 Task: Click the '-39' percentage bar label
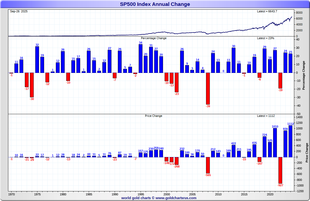[x=208, y=106]
